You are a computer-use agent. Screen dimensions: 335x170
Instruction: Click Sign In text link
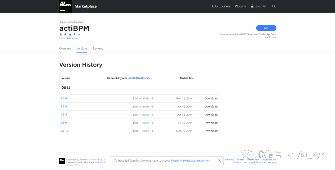pos(261,7)
